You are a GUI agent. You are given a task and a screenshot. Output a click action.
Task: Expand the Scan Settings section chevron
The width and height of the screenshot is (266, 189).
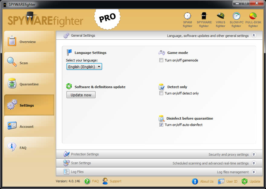point(254,163)
